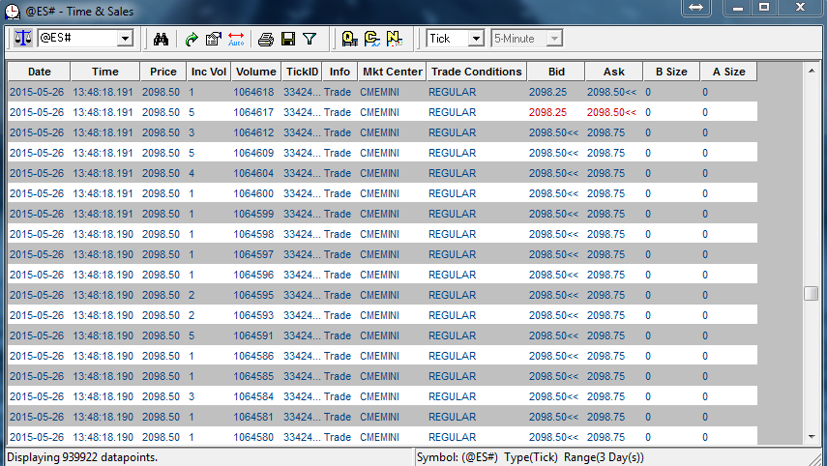The width and height of the screenshot is (827, 466).
Task: Click the Mkt Center column header
Action: click(x=393, y=72)
